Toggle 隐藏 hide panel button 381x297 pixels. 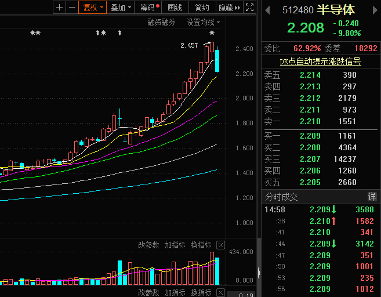tap(230, 8)
